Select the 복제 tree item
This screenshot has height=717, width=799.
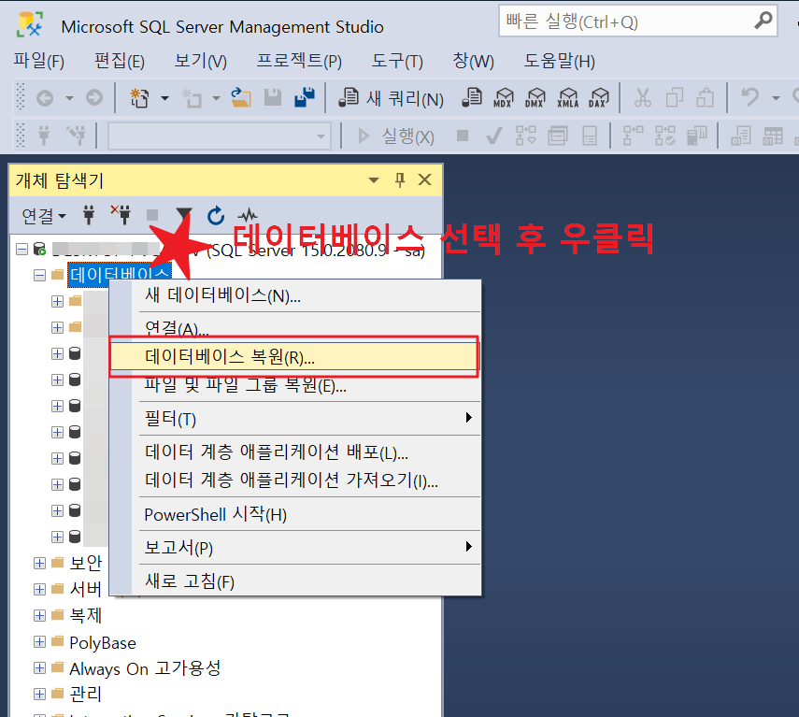tap(86, 616)
